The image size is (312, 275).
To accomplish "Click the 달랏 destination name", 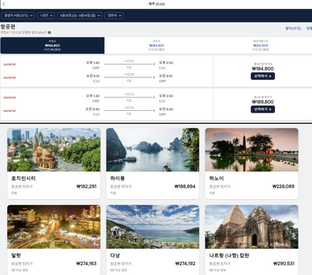I will pos(16,255).
